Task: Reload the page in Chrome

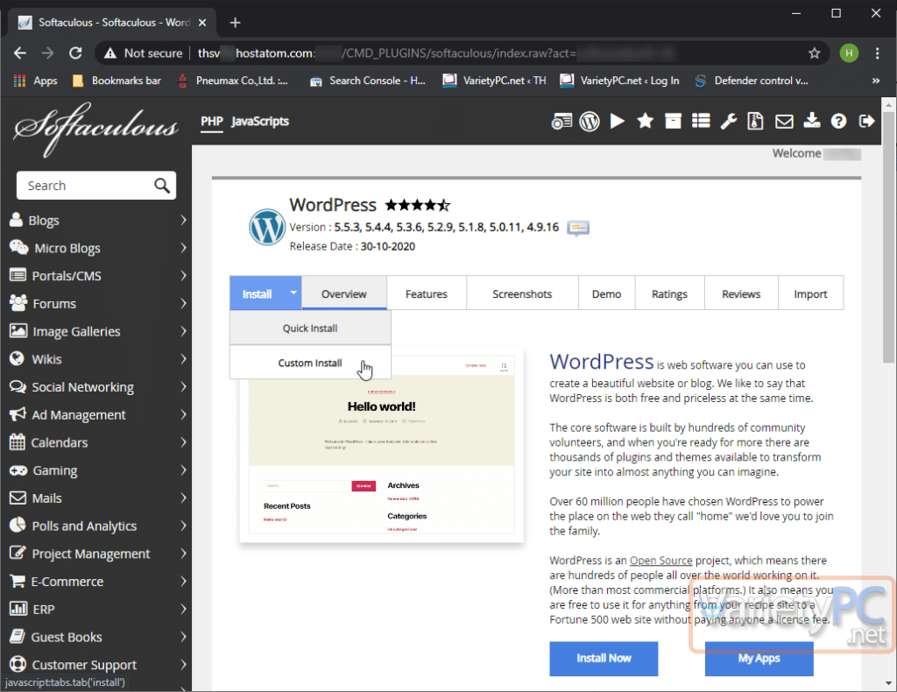Action: [x=75, y=53]
